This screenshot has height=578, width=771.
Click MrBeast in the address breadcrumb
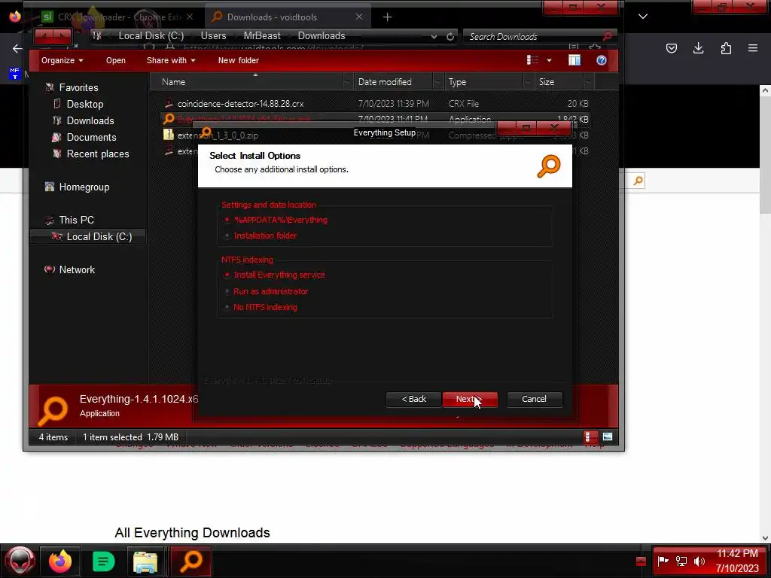tap(262, 36)
